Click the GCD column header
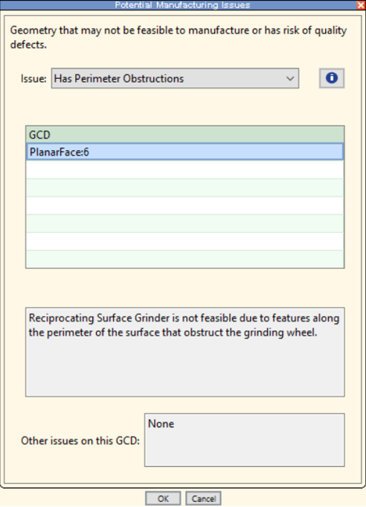The image size is (366, 507). click(x=184, y=135)
